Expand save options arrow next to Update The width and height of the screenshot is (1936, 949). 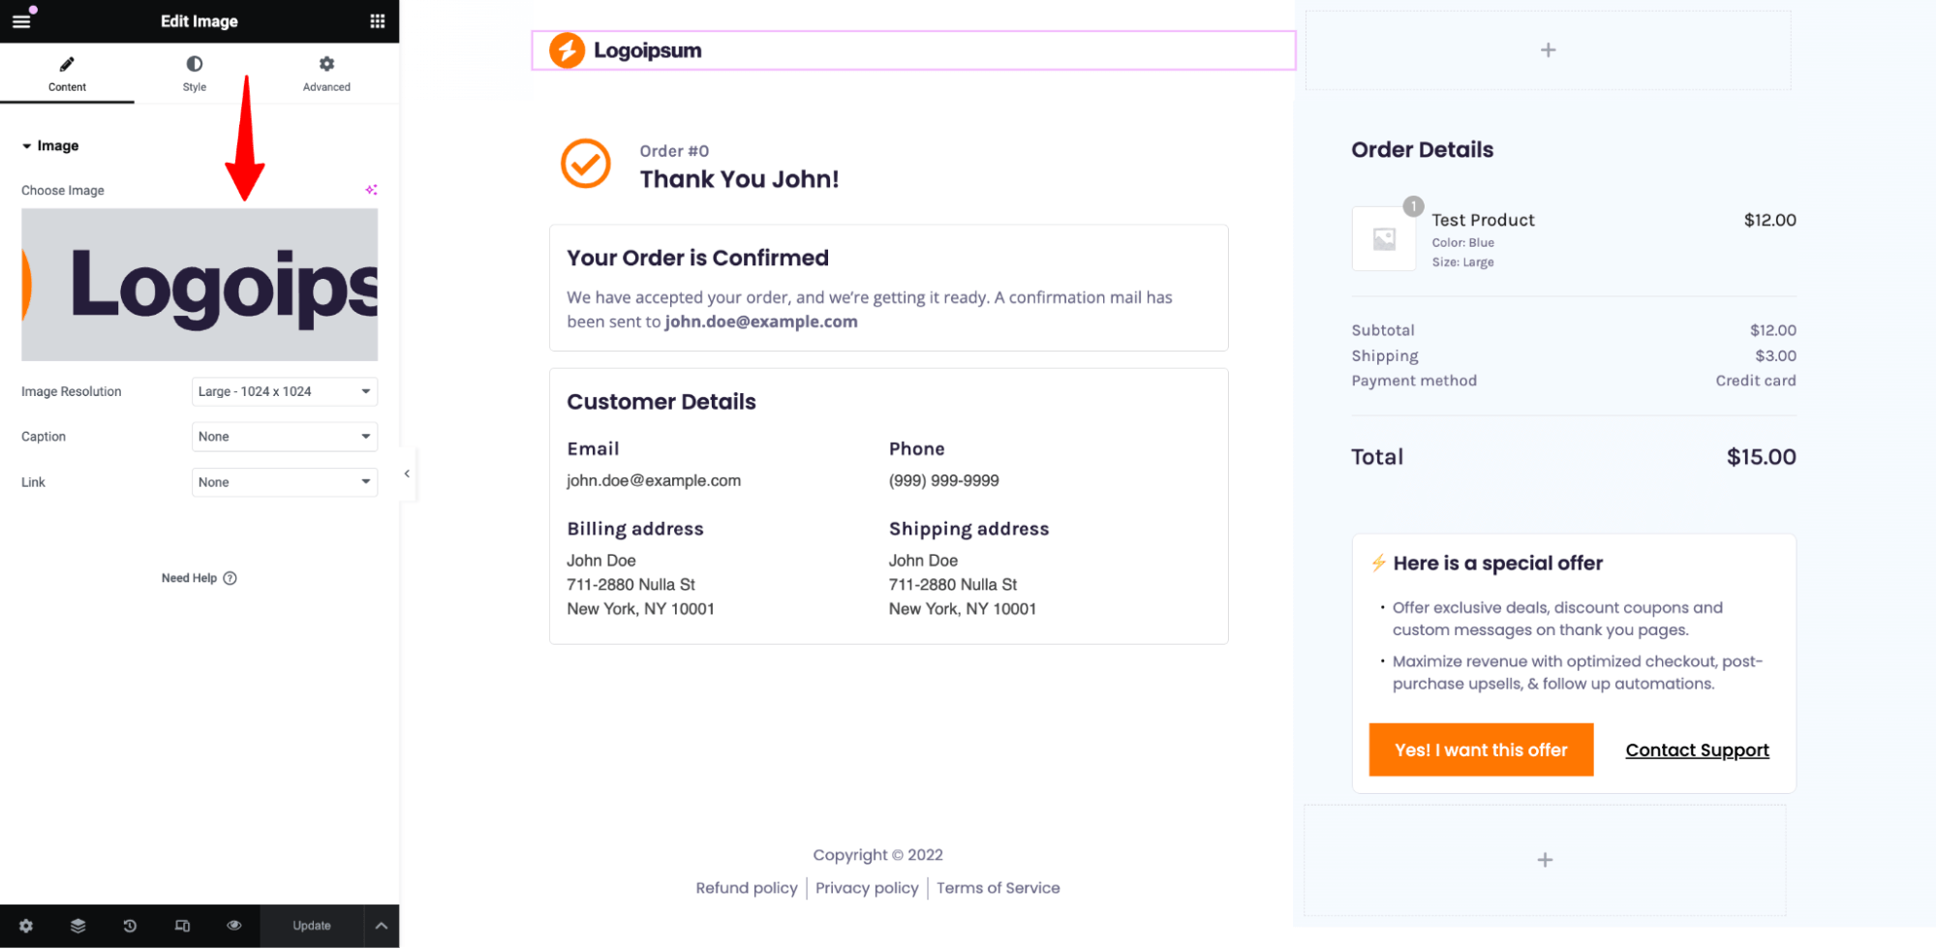382,926
